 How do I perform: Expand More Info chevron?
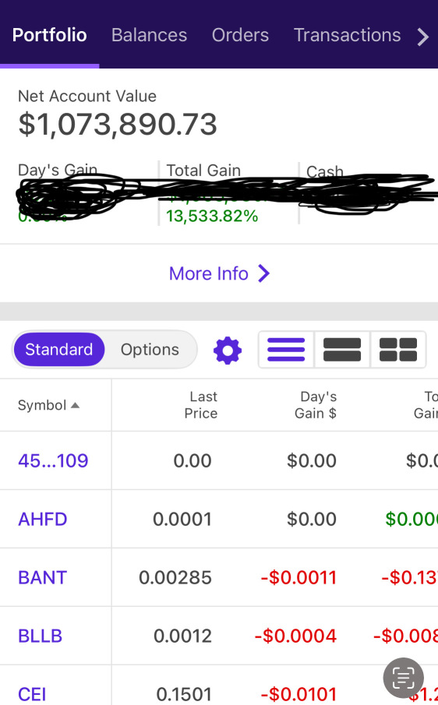tap(264, 273)
